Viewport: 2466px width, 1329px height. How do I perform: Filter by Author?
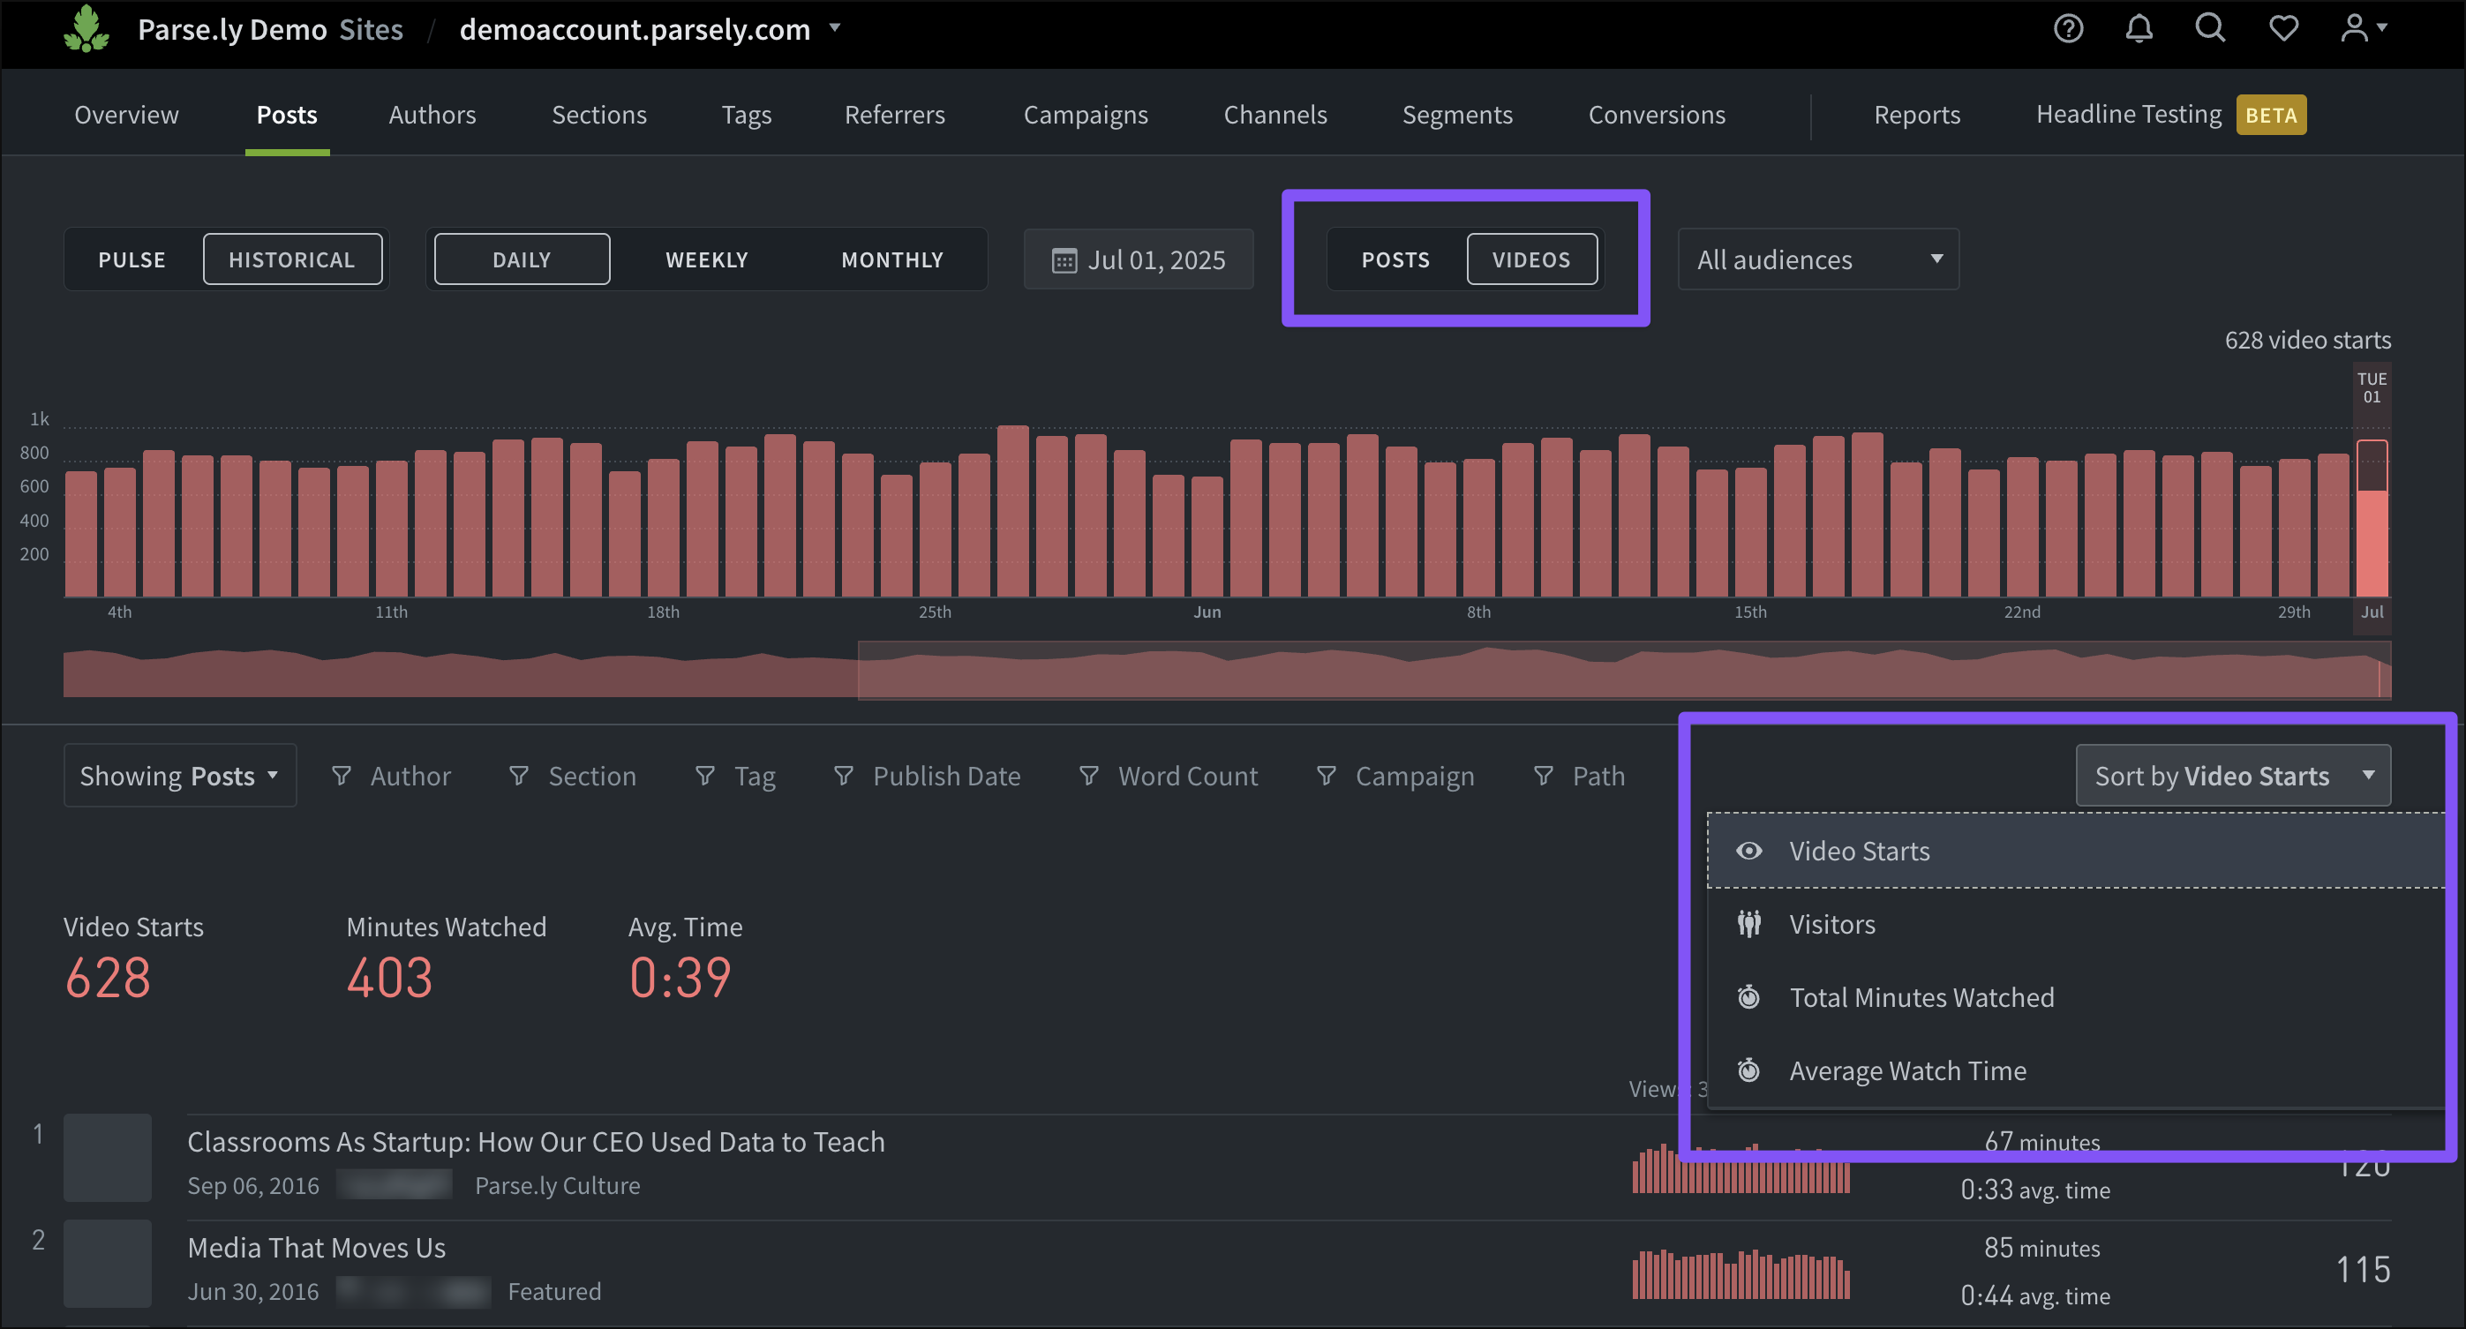point(391,776)
